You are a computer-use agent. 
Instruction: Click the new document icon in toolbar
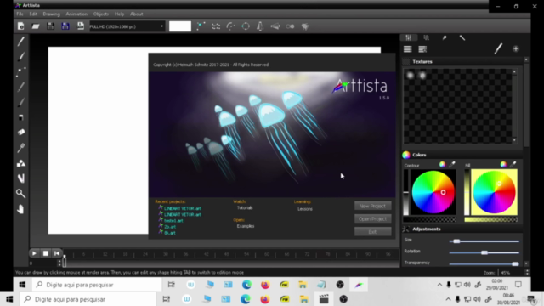click(x=20, y=26)
